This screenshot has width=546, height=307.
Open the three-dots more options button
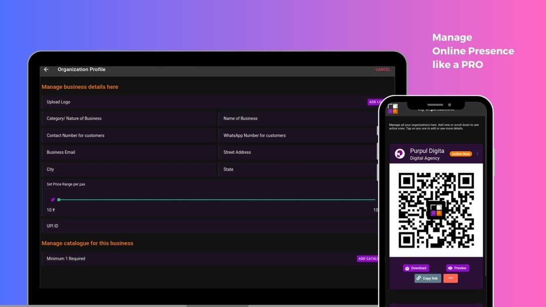pos(450,278)
